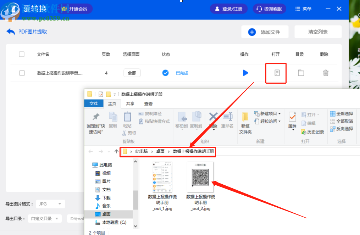360x235 pixels.
Task: Open 咨询客服 customer service
Action: tap(269, 9)
